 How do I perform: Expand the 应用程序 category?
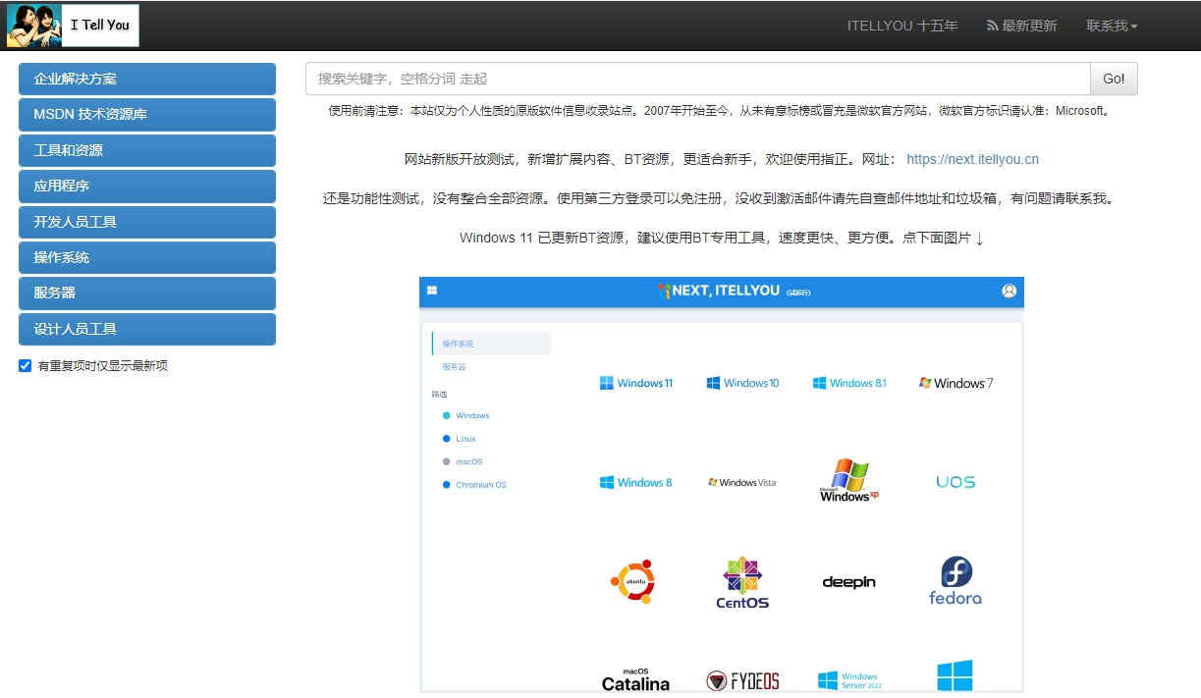[147, 186]
